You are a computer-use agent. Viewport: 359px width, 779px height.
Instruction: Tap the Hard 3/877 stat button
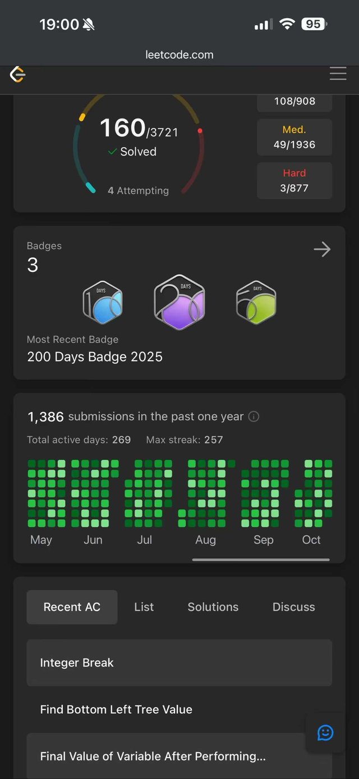[x=294, y=181]
